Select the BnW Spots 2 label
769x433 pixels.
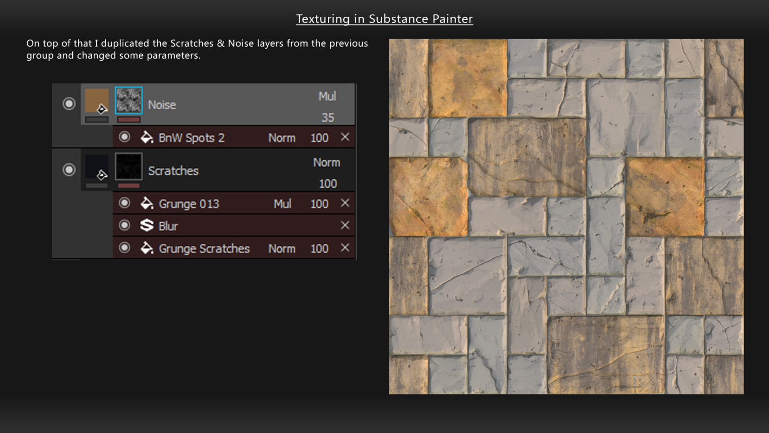pos(192,138)
